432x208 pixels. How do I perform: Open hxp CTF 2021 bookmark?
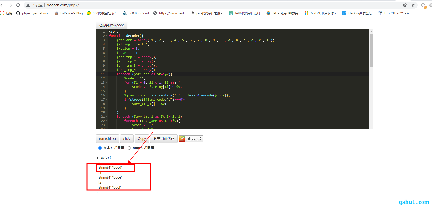395,13
